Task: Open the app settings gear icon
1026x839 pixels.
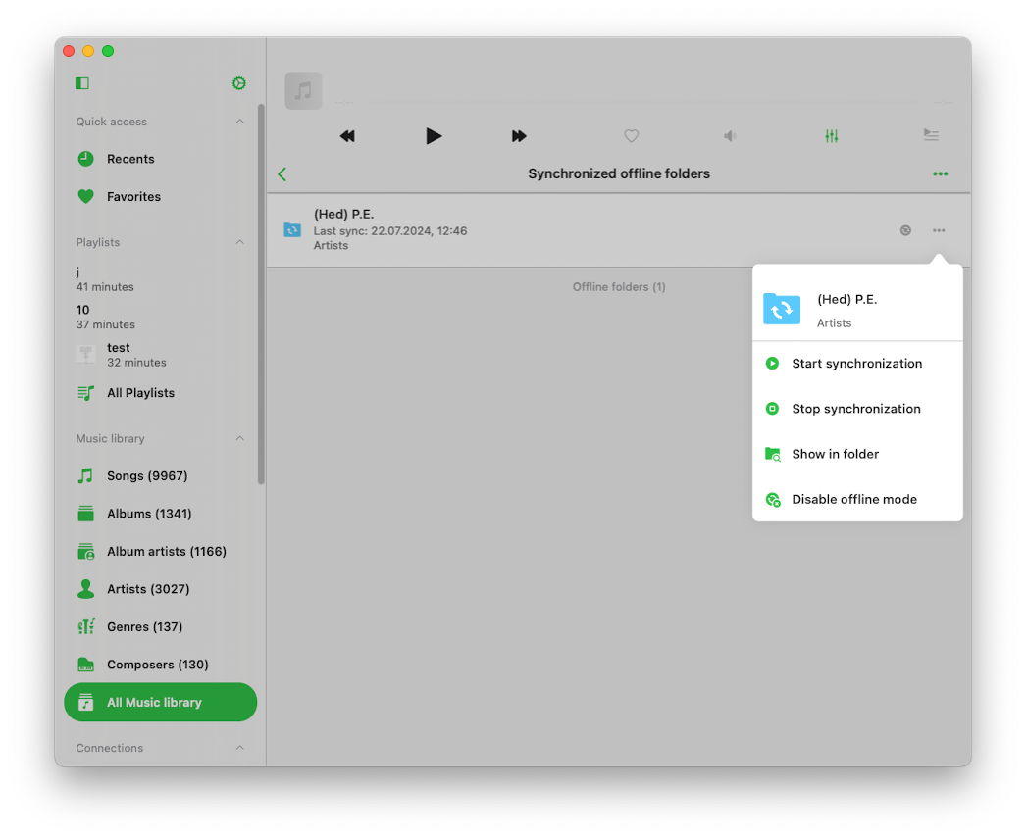Action: tap(238, 83)
